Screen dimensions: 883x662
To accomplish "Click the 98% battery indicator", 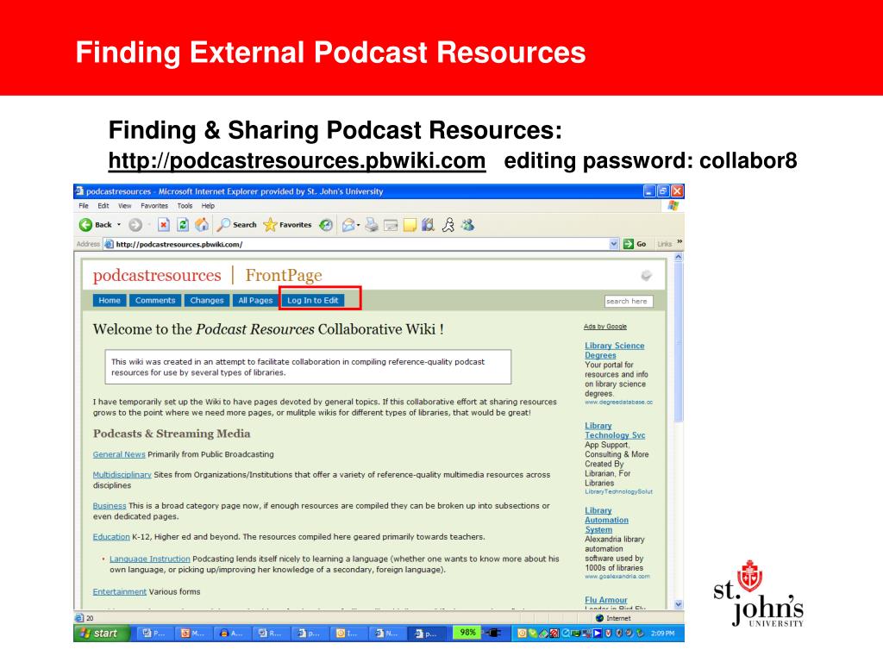I will click(x=467, y=633).
